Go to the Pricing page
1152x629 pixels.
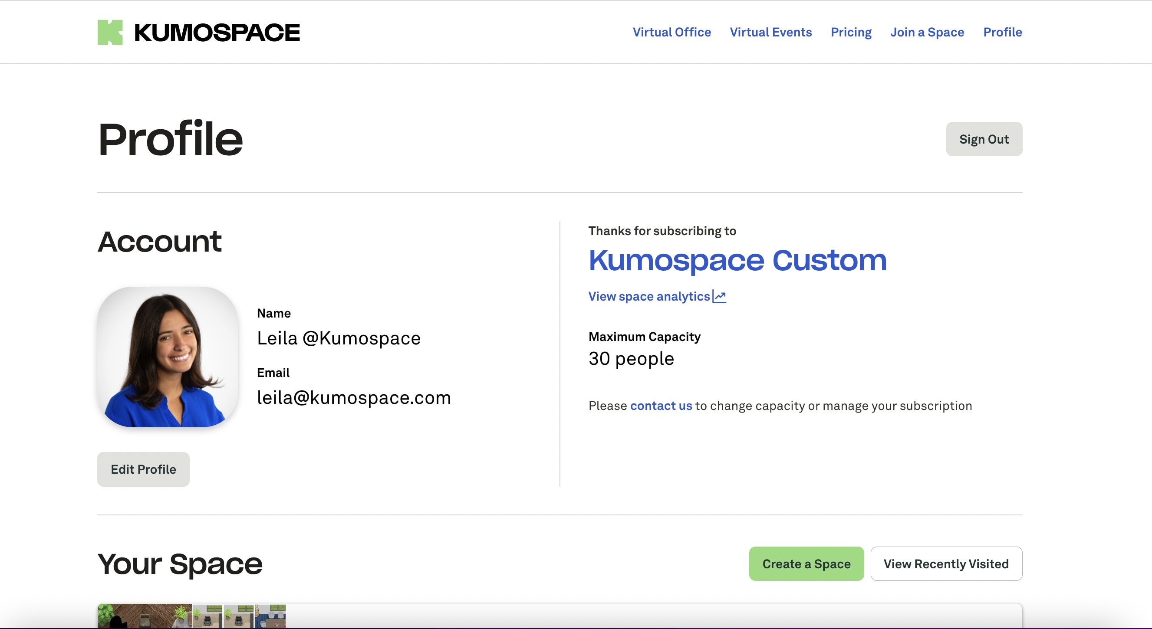pos(851,32)
